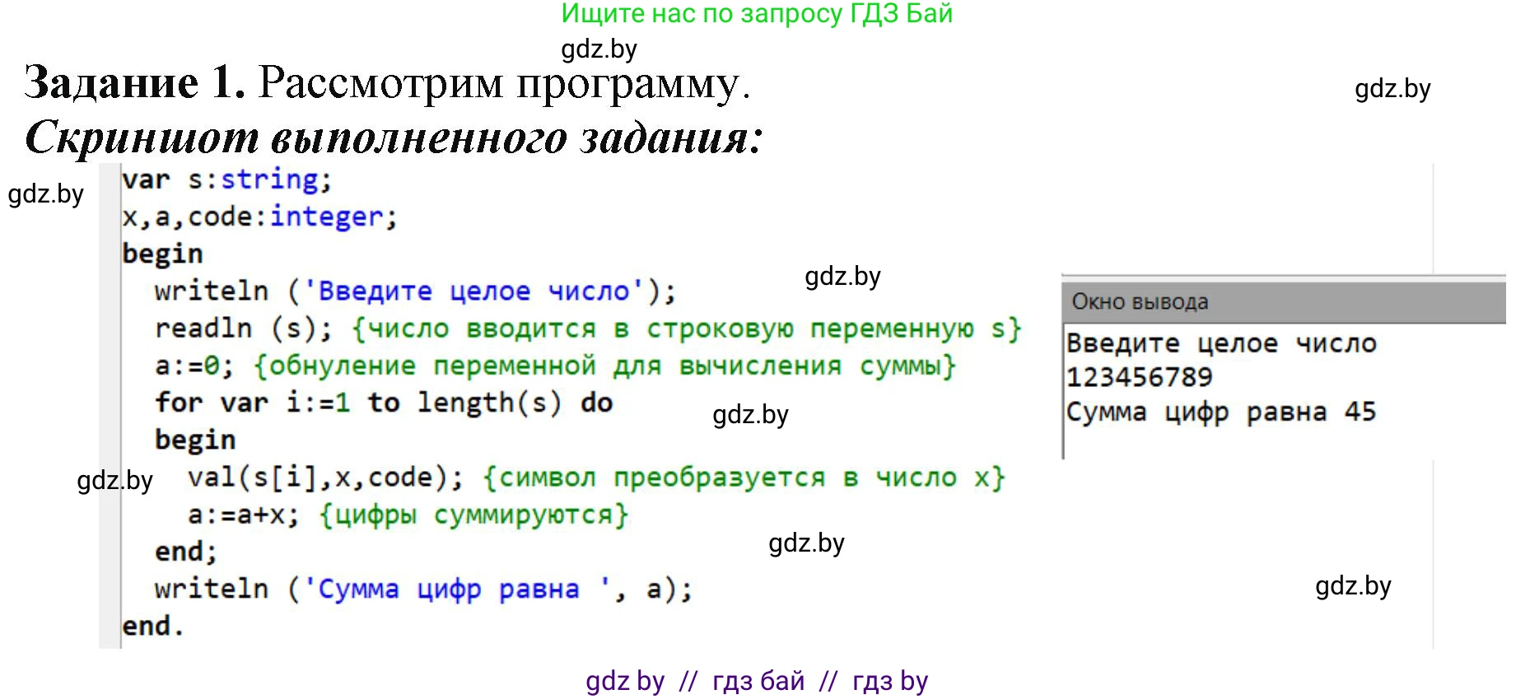Image resolution: width=1516 pixels, height=699 pixels.
Task: Click the "val(s[i],x,code);" call
Action: tap(325, 478)
